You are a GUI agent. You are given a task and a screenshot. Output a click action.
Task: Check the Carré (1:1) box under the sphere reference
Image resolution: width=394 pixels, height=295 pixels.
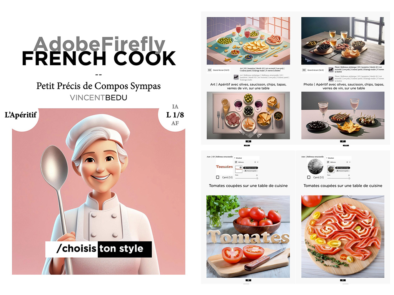[x=309, y=177]
